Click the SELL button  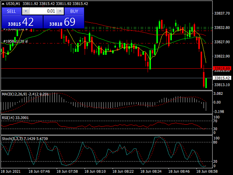[x=12, y=11]
